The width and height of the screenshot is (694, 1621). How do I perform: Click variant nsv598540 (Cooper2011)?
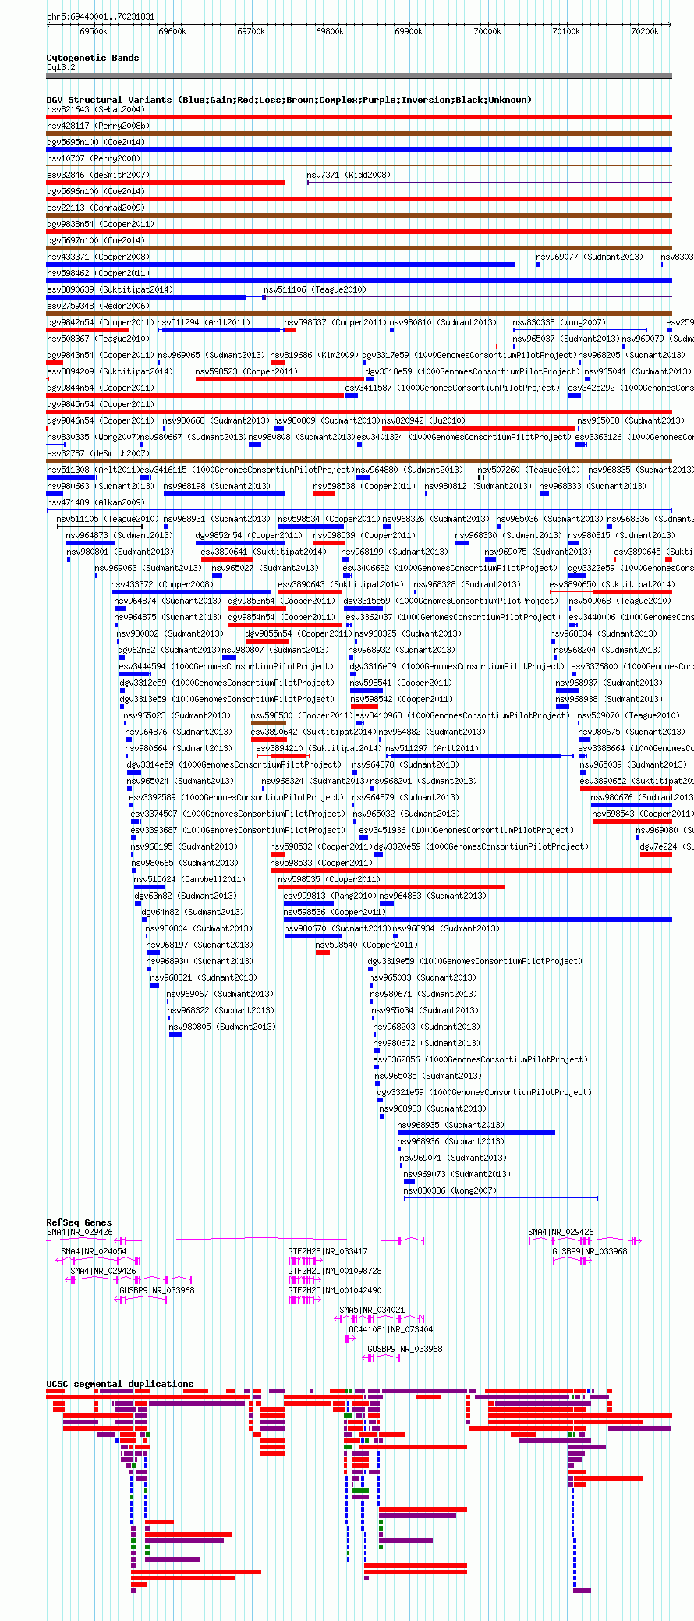(366, 945)
